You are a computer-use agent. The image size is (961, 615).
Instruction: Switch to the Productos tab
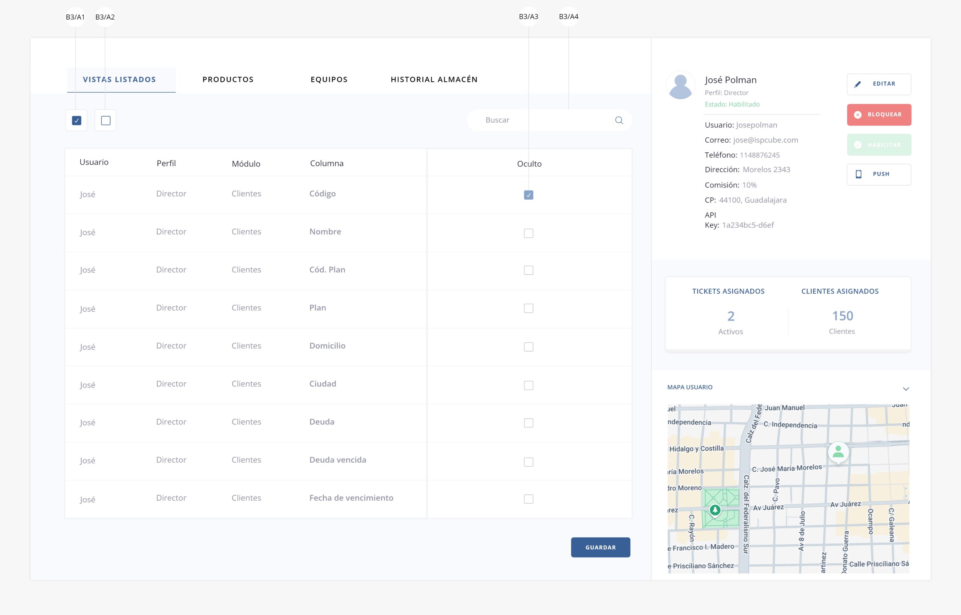click(227, 80)
